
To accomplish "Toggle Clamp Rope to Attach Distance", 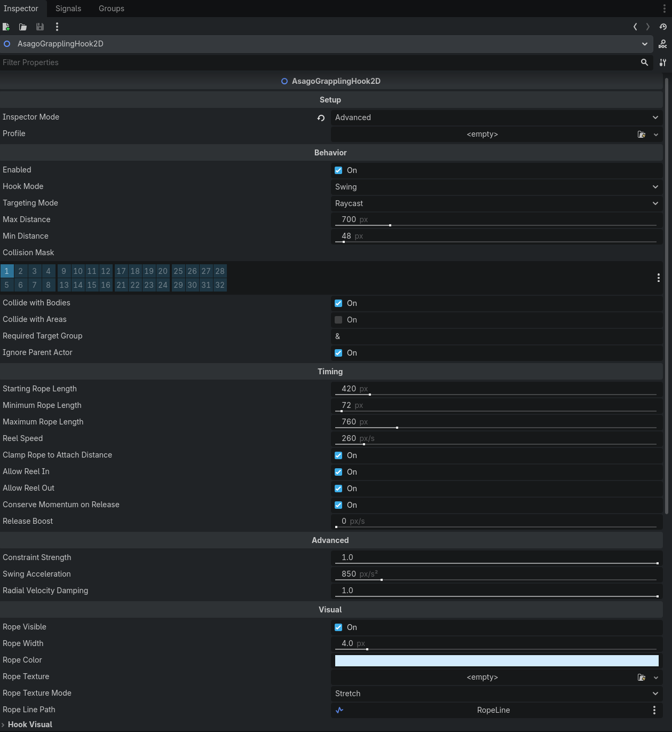I will (338, 455).
